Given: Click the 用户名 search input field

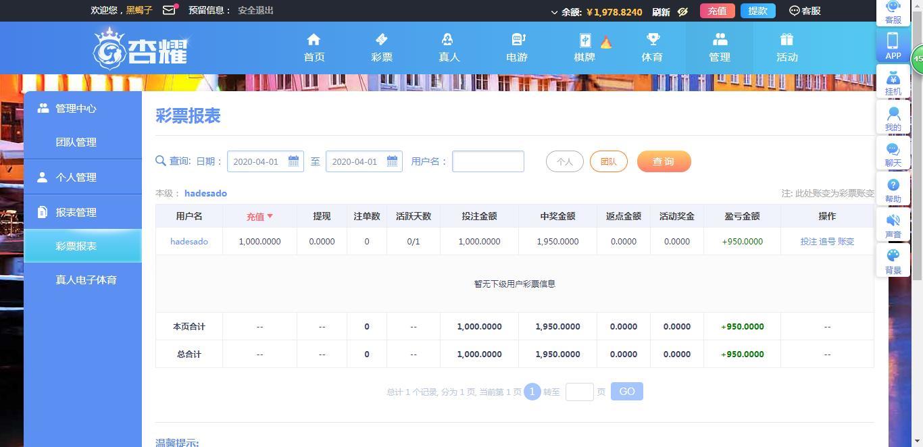Looking at the screenshot, I should (488, 161).
